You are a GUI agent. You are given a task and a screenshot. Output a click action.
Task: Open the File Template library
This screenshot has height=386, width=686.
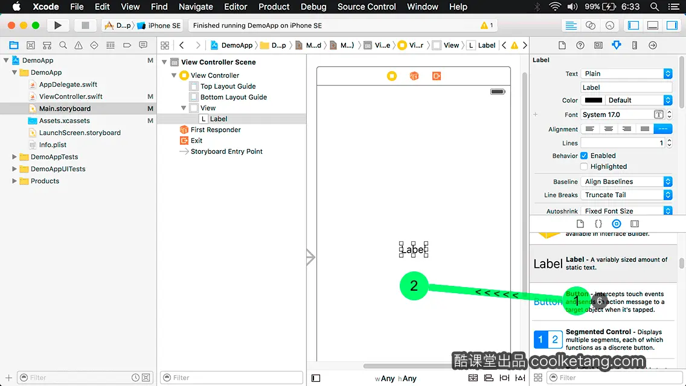(580, 224)
